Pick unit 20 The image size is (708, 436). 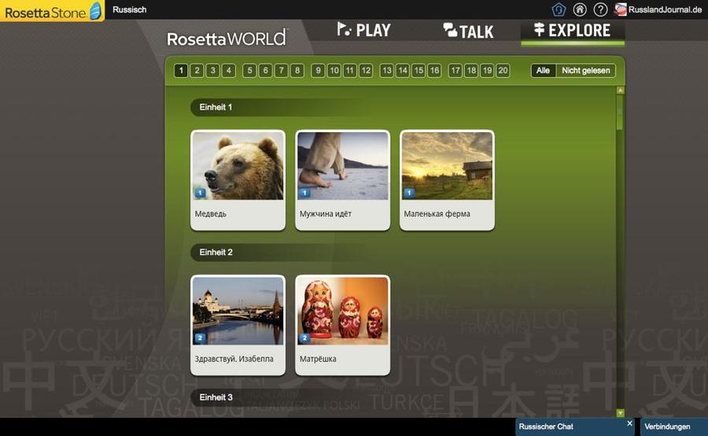[x=503, y=71]
